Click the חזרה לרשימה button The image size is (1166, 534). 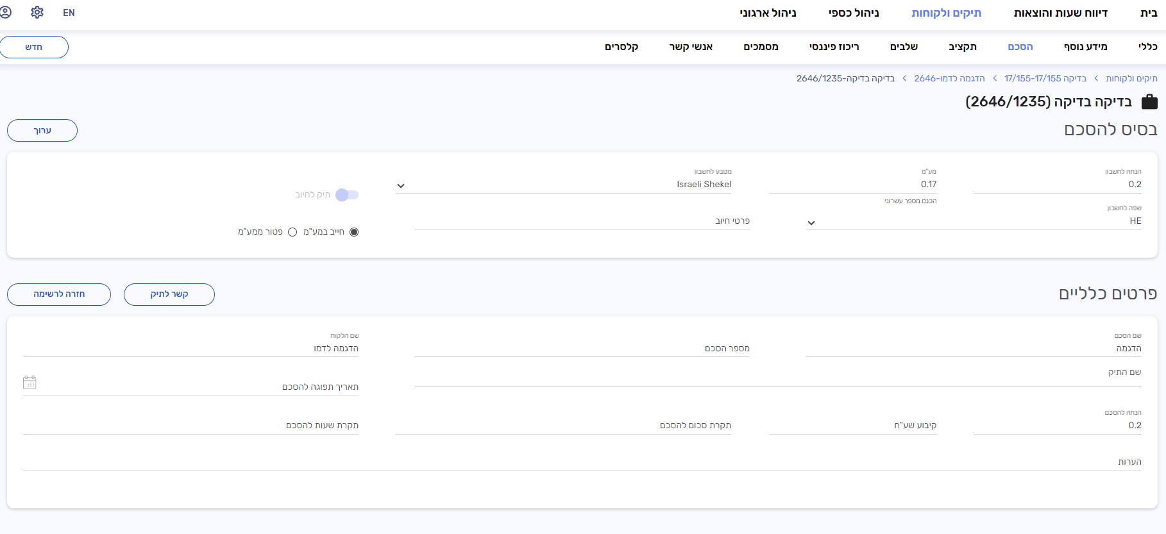click(x=59, y=294)
